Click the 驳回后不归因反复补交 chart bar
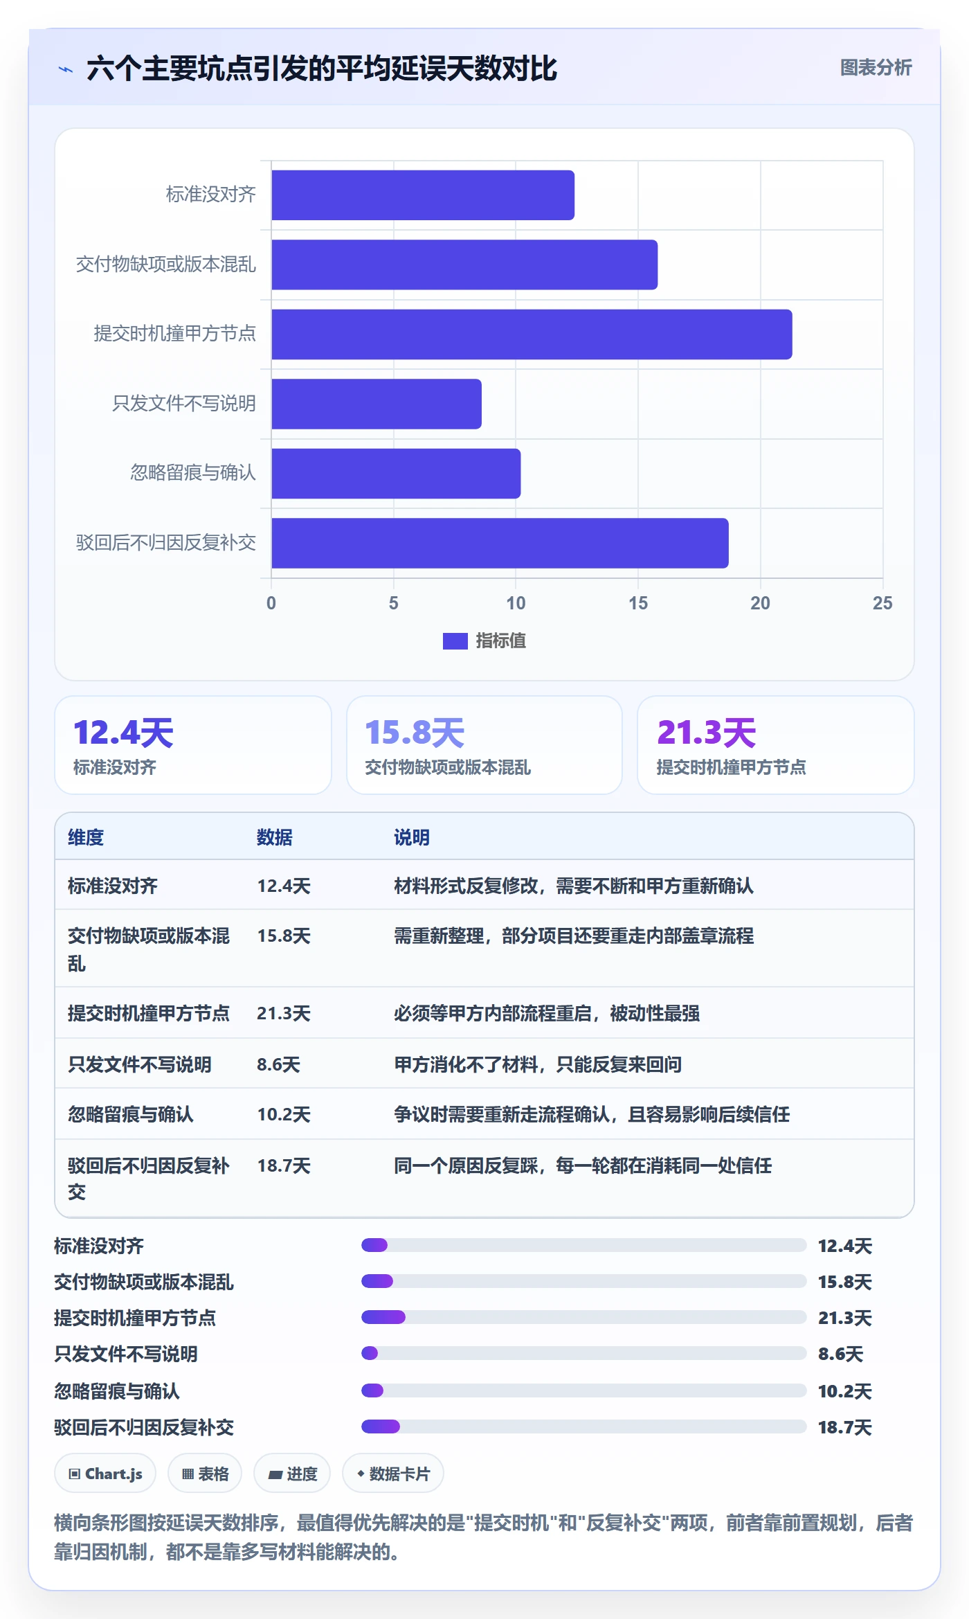Viewport: 969px width, 1619px height. [x=500, y=543]
